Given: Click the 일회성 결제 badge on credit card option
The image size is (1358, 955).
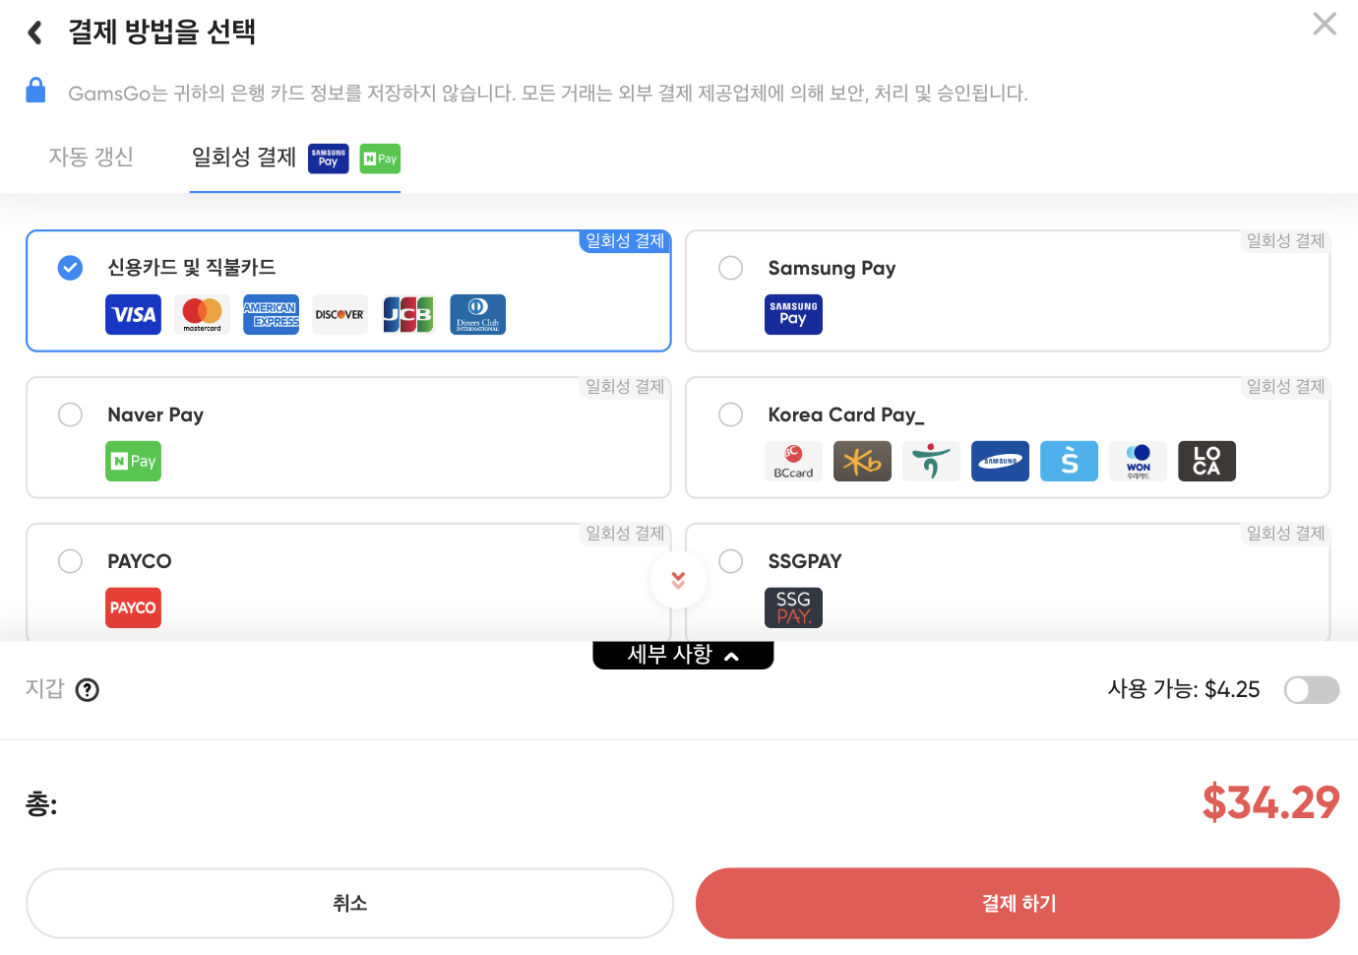Looking at the screenshot, I should point(625,241).
